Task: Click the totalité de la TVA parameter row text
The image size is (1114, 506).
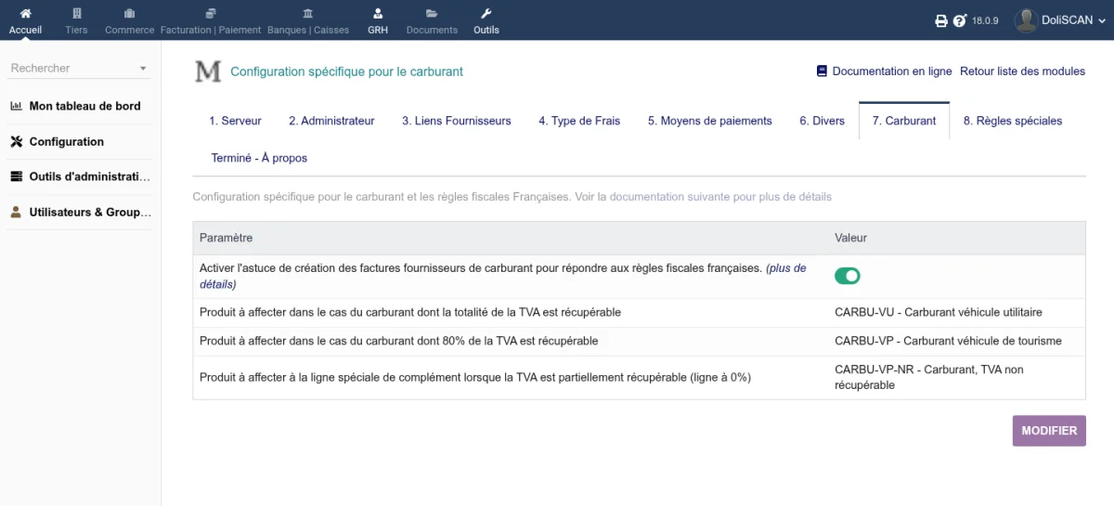Action: (x=410, y=312)
